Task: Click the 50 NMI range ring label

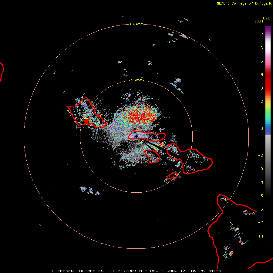Action: 136,80
